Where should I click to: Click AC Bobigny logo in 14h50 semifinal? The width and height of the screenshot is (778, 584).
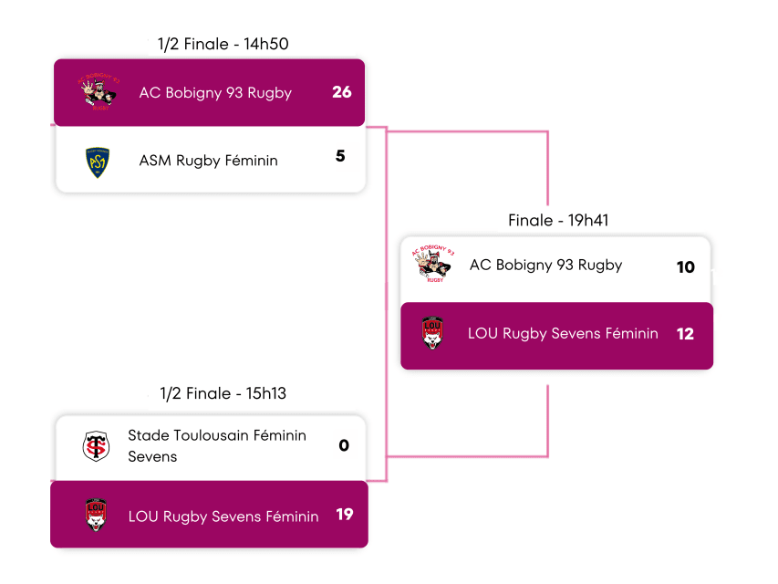pyautogui.click(x=98, y=92)
